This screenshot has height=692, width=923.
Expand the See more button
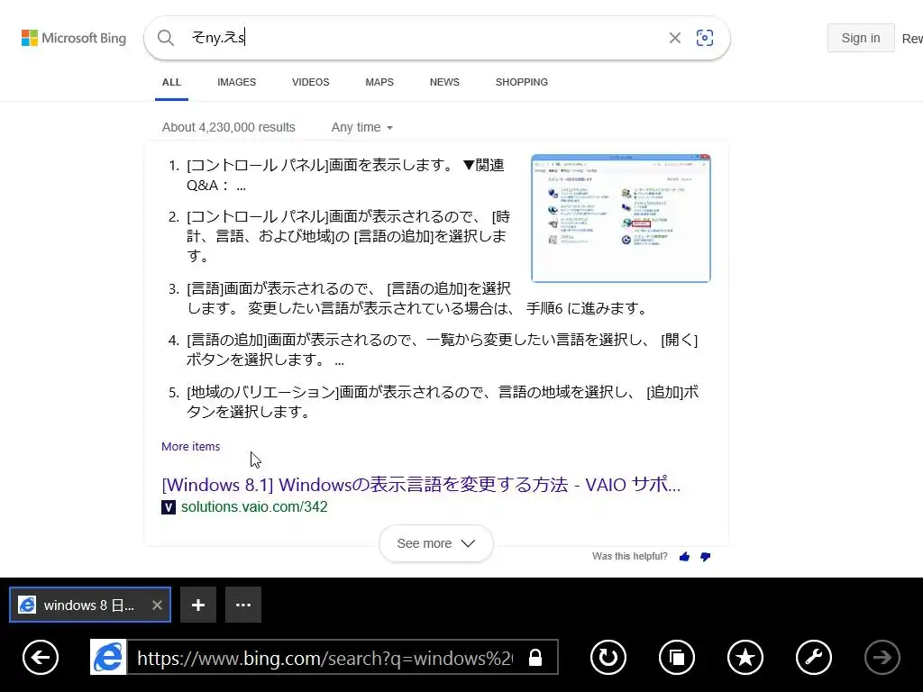436,543
